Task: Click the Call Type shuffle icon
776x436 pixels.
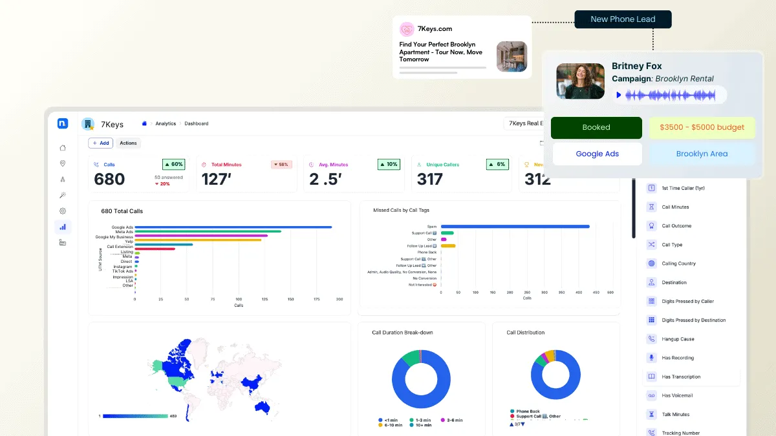Action: pos(651,245)
